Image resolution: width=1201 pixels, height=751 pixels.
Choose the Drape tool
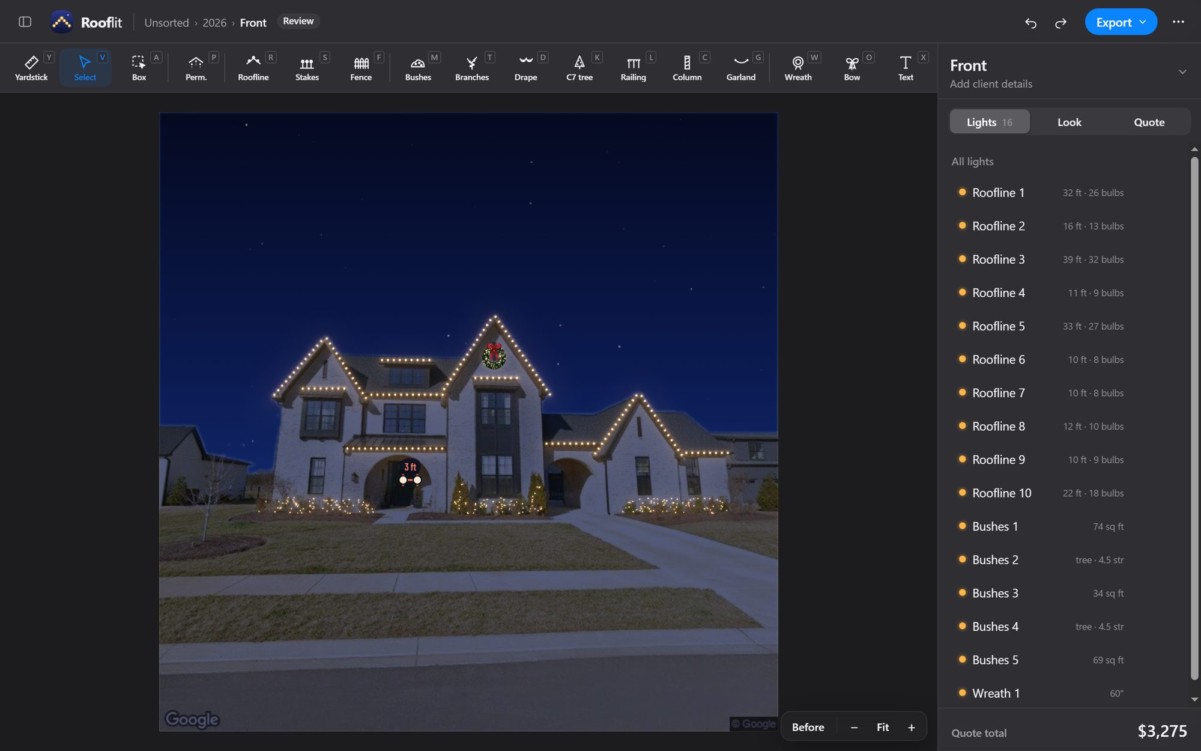click(525, 67)
